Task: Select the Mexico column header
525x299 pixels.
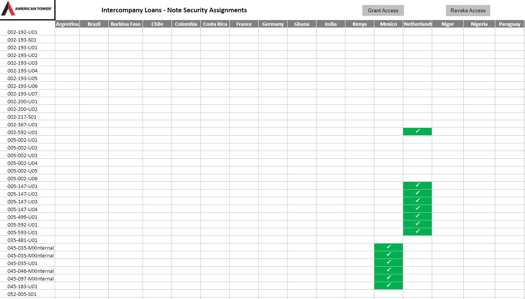Action: 389,24
